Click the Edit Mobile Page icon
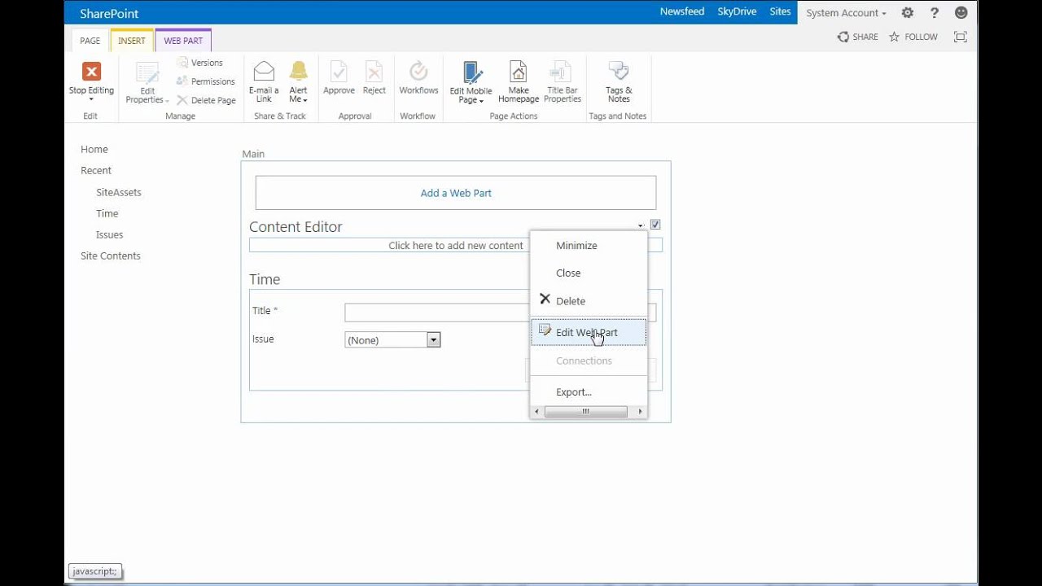The height and width of the screenshot is (586, 1042). (471, 72)
